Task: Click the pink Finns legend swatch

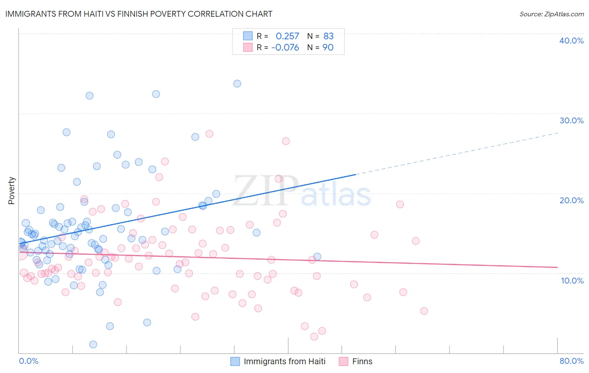Action: [344, 361]
